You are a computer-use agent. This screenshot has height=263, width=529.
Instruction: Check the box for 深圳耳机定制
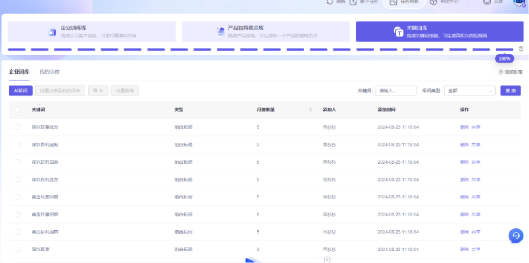point(18,145)
